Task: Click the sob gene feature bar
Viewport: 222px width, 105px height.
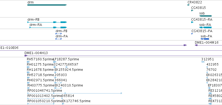Action: pos(205,16)
